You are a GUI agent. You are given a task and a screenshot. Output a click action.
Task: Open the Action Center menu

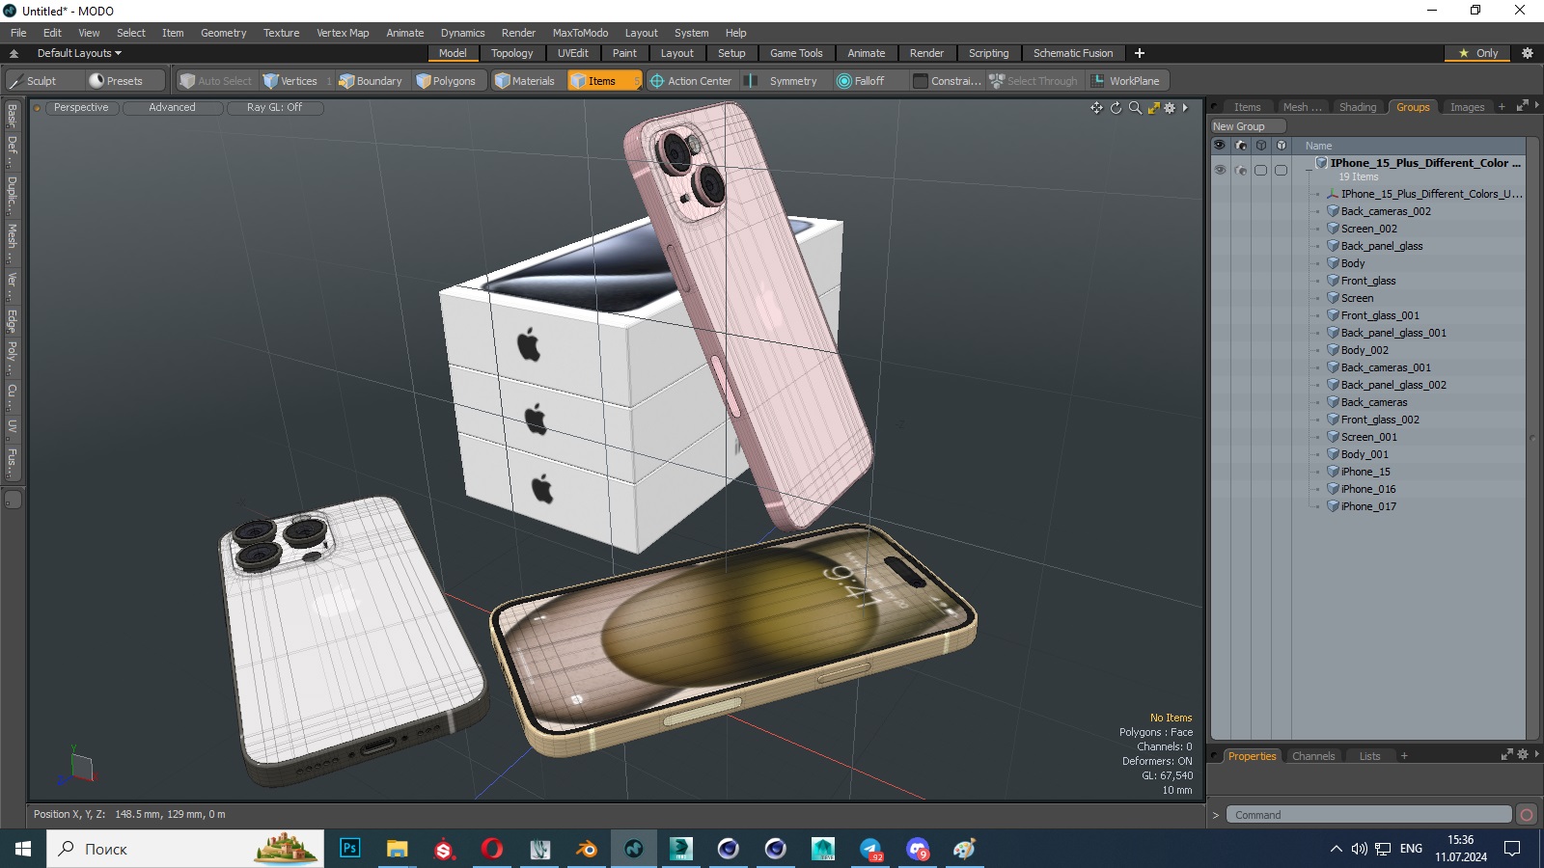pos(692,81)
